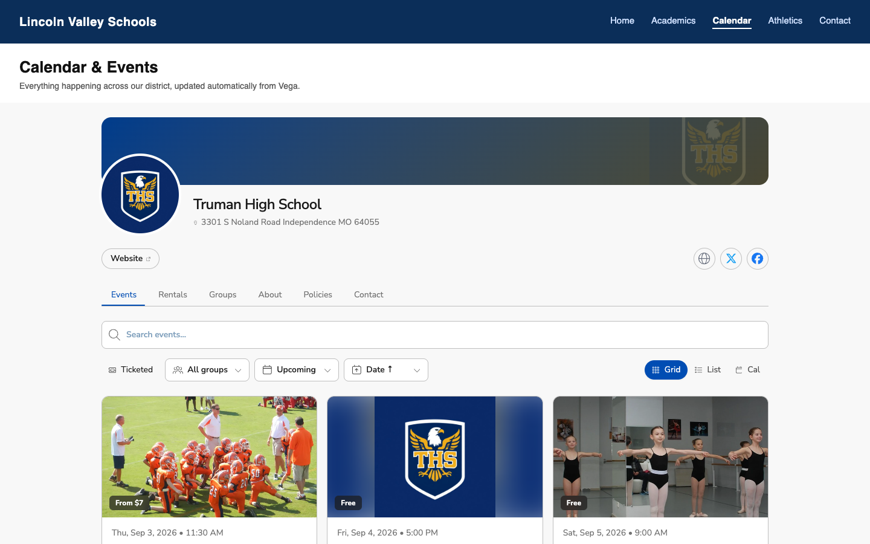This screenshot has width=870, height=544.
Task: Switch to Grid view
Action: [666, 370]
